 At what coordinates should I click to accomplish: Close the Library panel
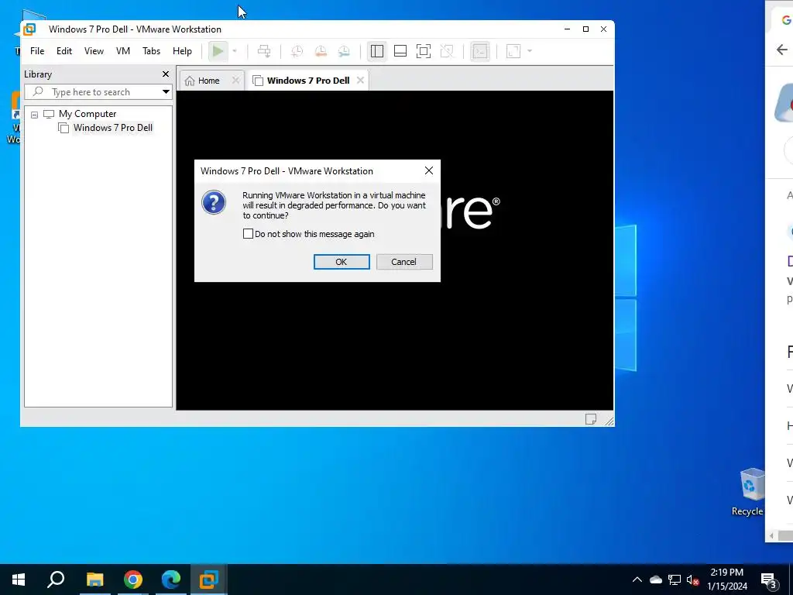(166, 74)
